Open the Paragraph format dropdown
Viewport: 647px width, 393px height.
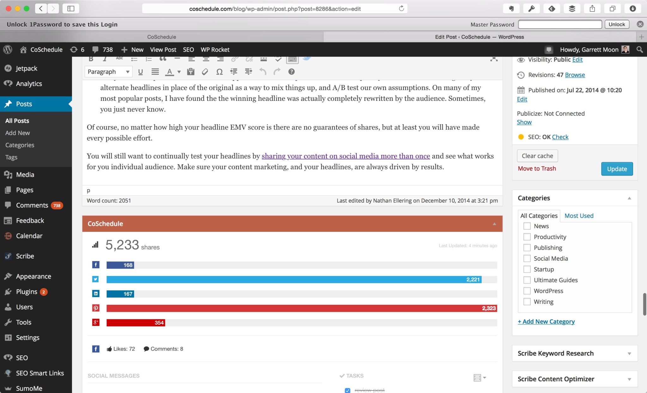tap(108, 72)
